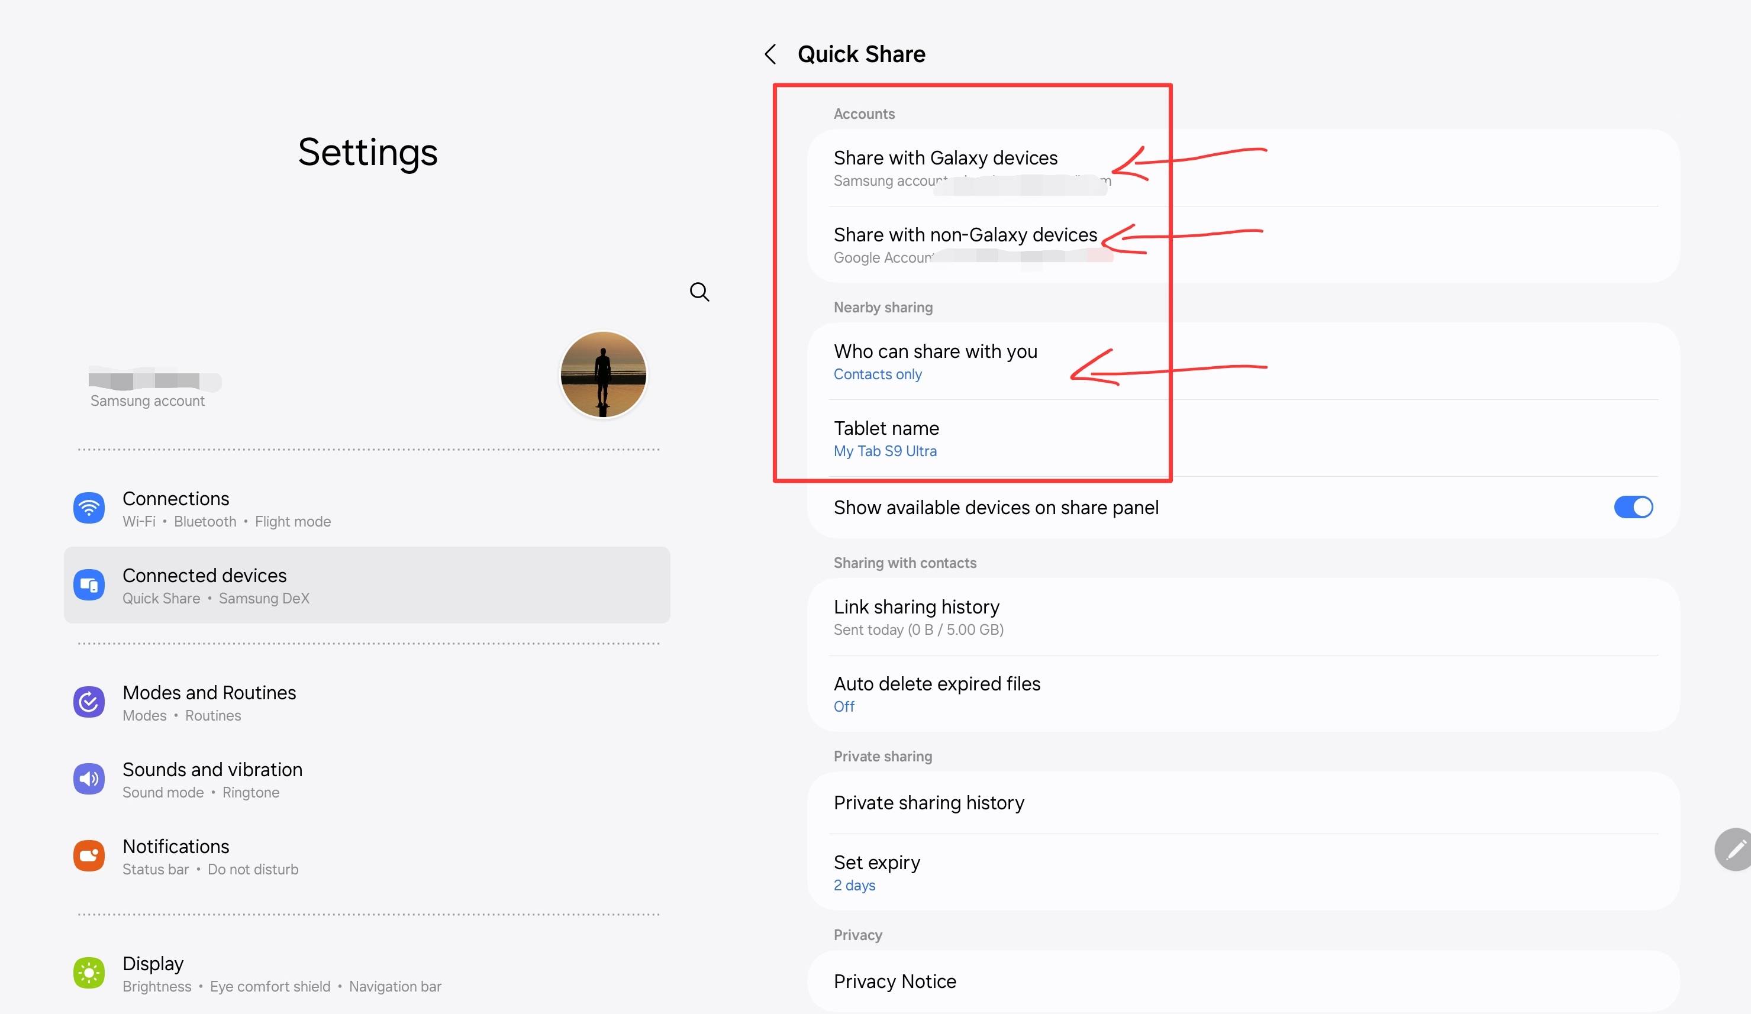
Task: Click the green Display brightness icon
Action: (x=89, y=973)
